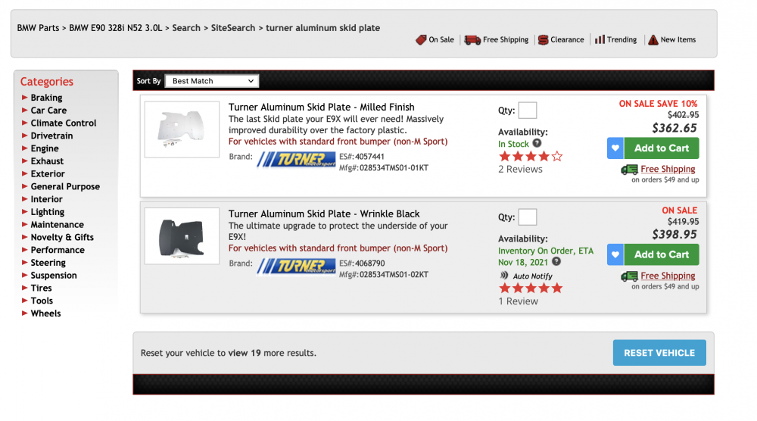Click Milled Finish free shipping truck icon

point(630,170)
